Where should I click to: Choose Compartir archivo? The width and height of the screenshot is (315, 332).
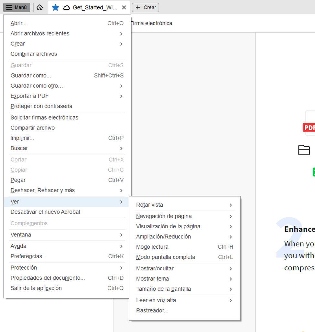tap(67, 128)
